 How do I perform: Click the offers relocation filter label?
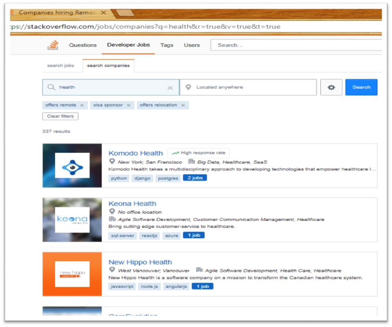pos(158,105)
